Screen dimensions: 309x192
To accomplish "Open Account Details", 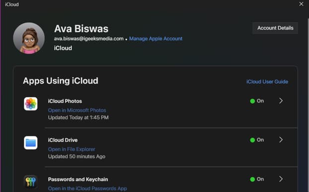I will click(x=275, y=28).
